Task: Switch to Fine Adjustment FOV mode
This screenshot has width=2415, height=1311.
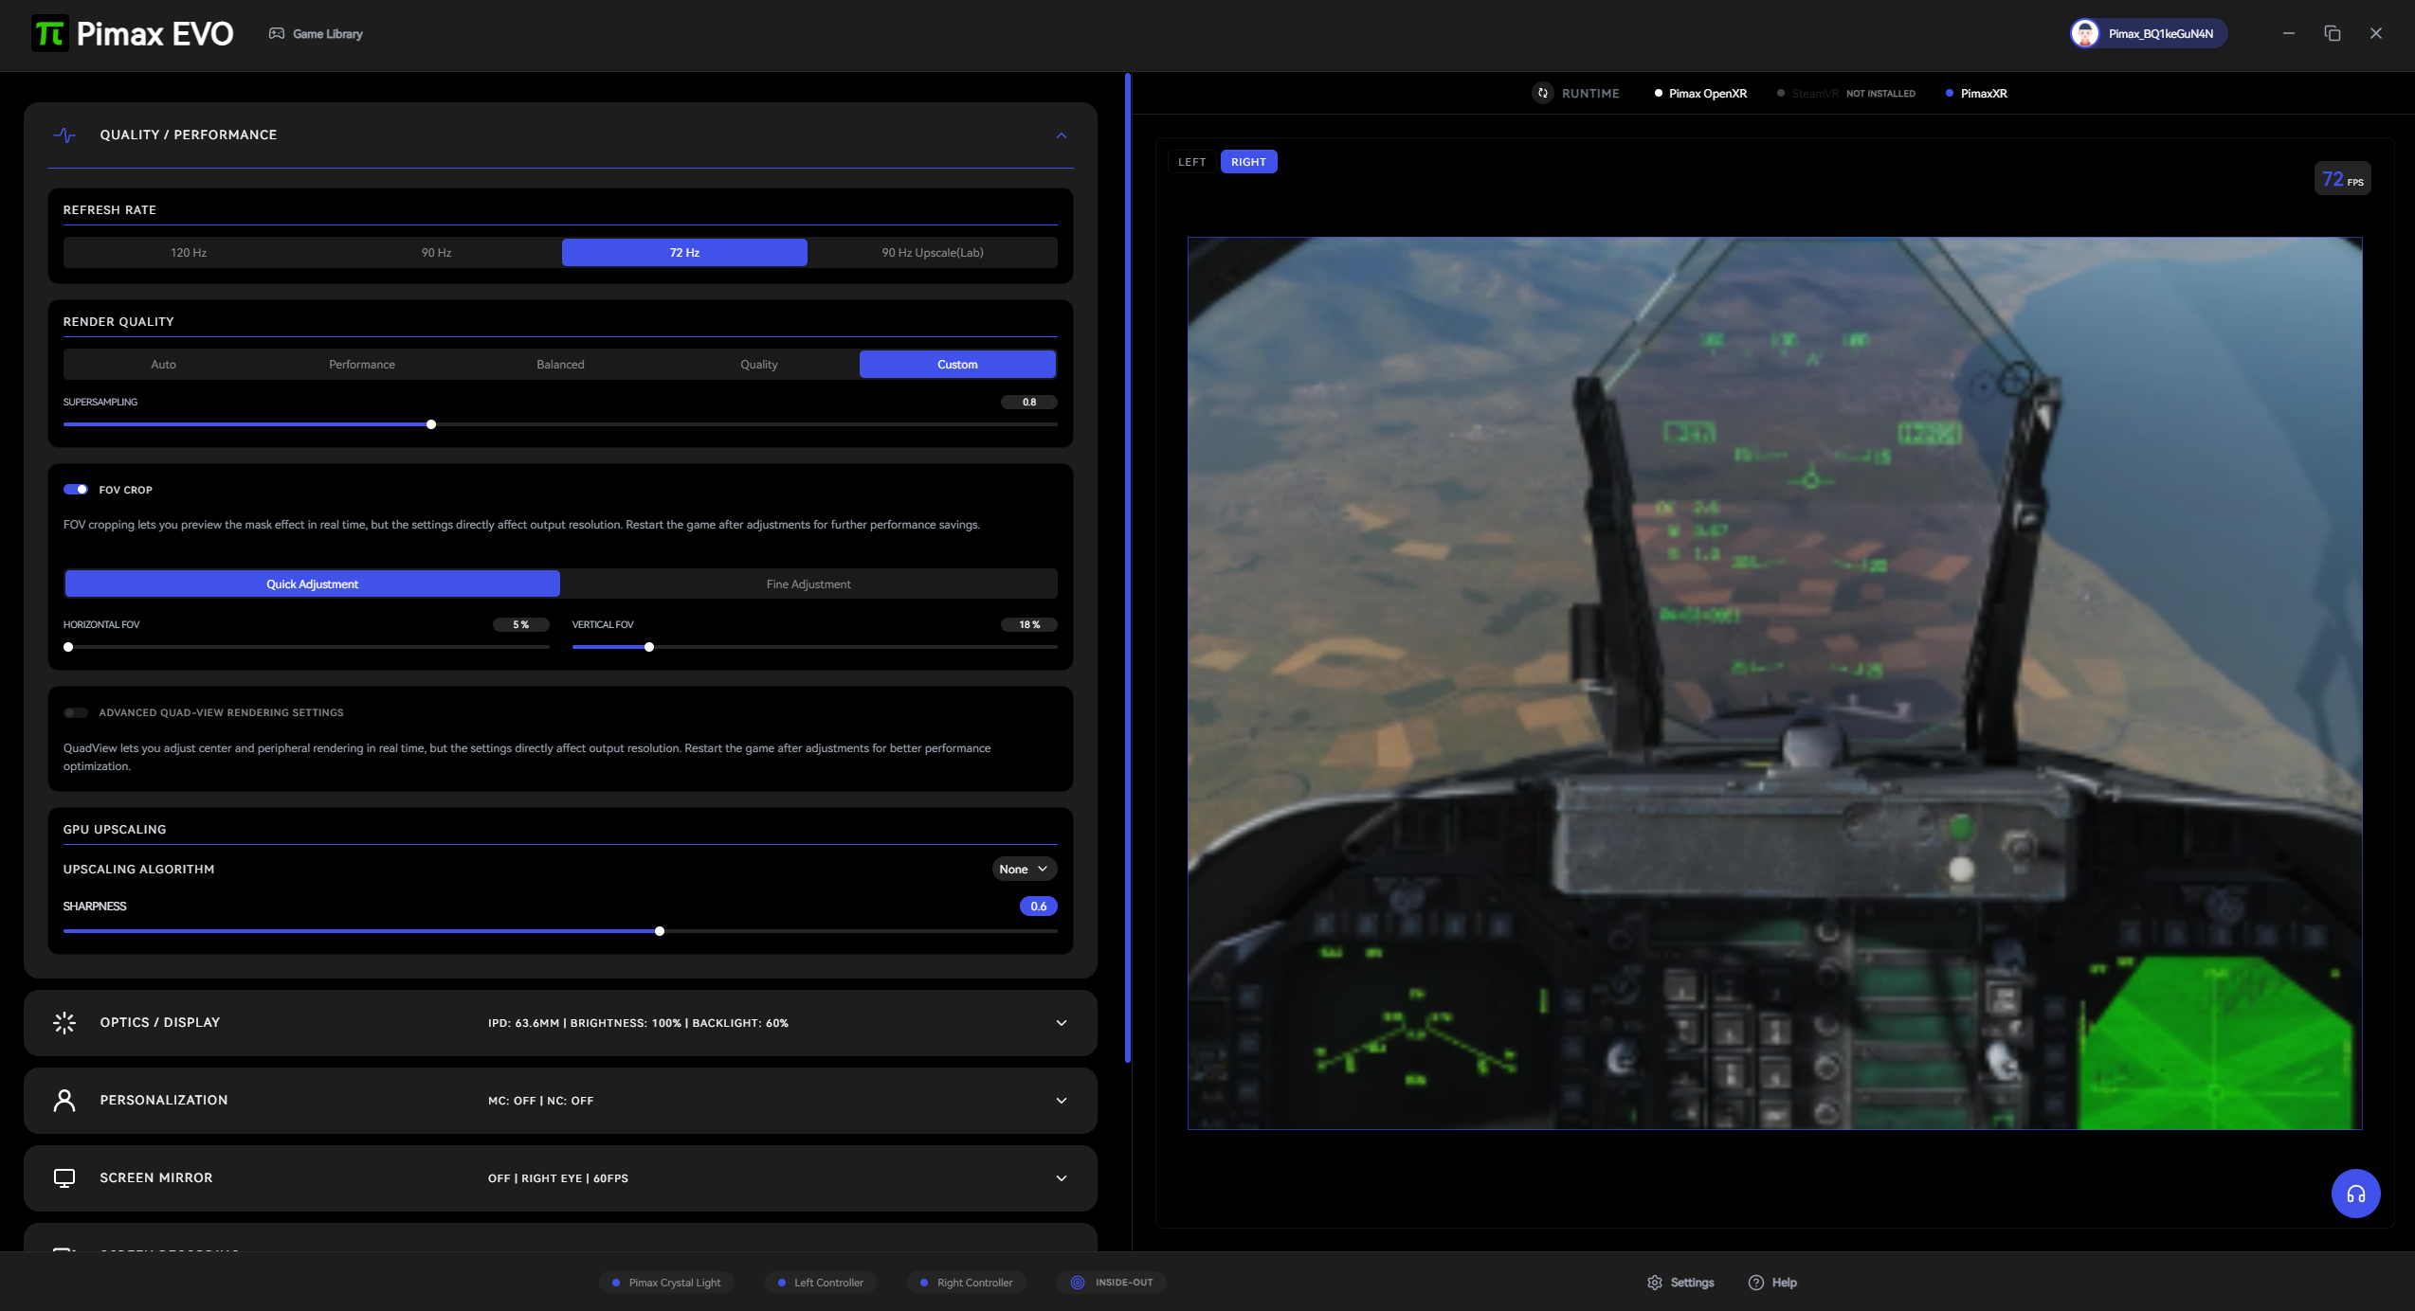Action: pos(808,584)
